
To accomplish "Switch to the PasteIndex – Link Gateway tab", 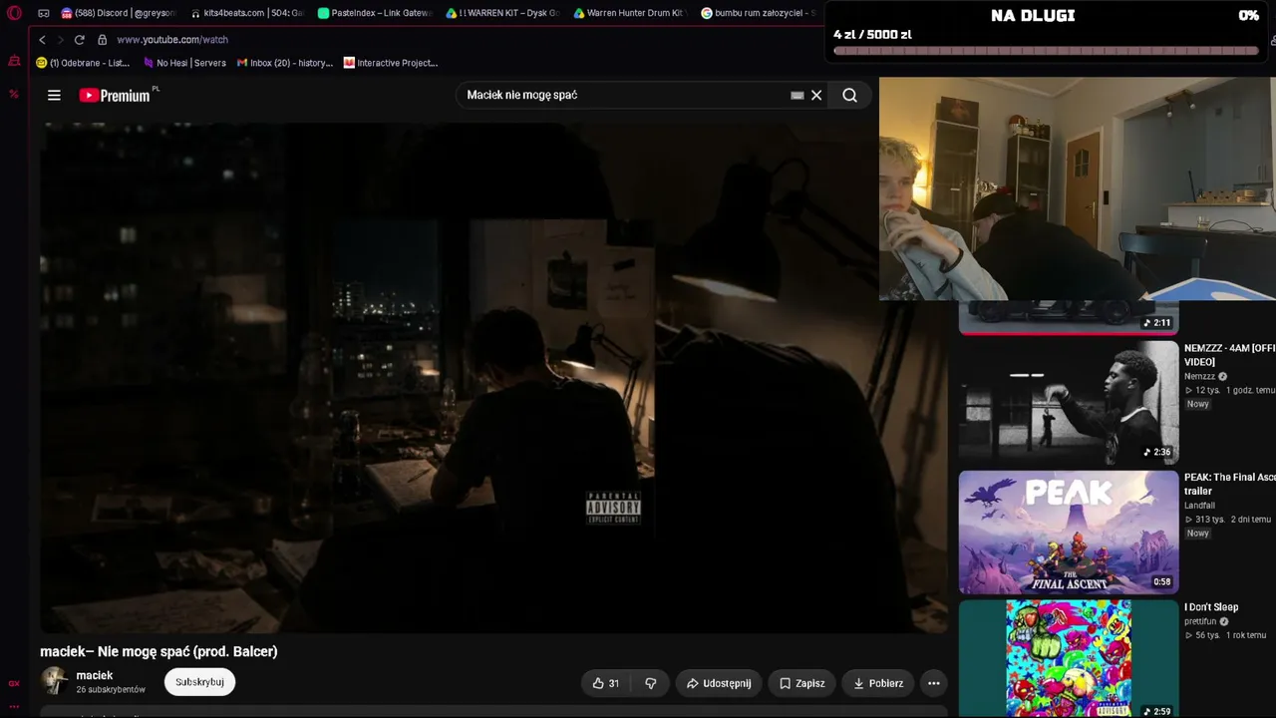I will tap(375, 13).
